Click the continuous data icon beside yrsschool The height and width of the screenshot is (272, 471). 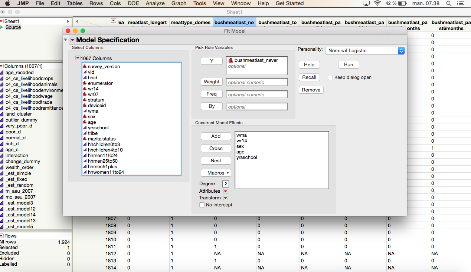point(85,127)
